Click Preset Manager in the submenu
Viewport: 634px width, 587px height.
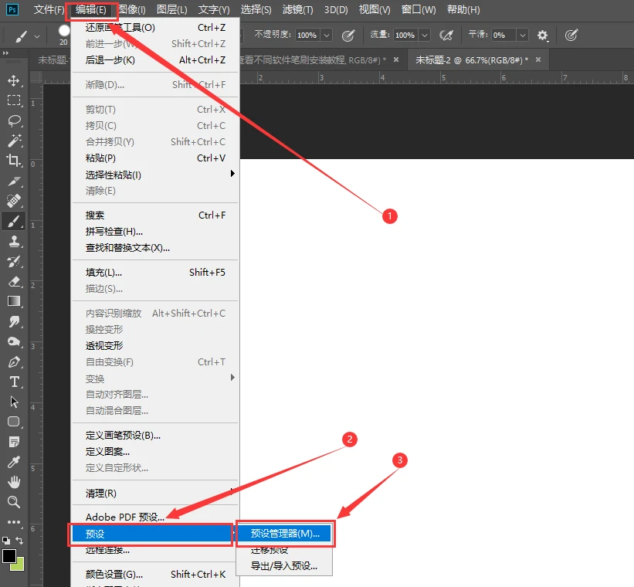[285, 534]
